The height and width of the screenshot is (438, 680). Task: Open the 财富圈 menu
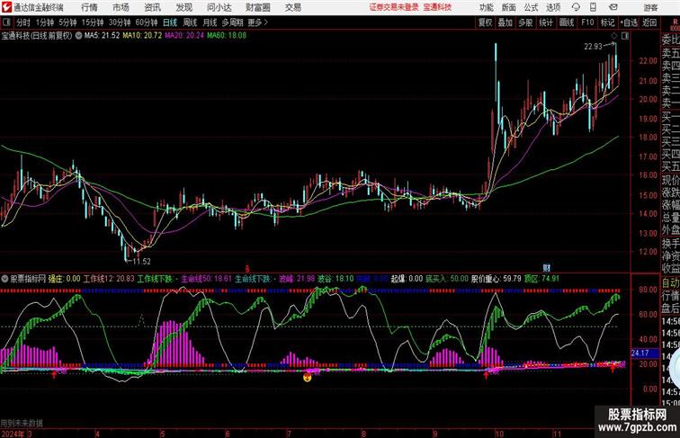point(257,7)
